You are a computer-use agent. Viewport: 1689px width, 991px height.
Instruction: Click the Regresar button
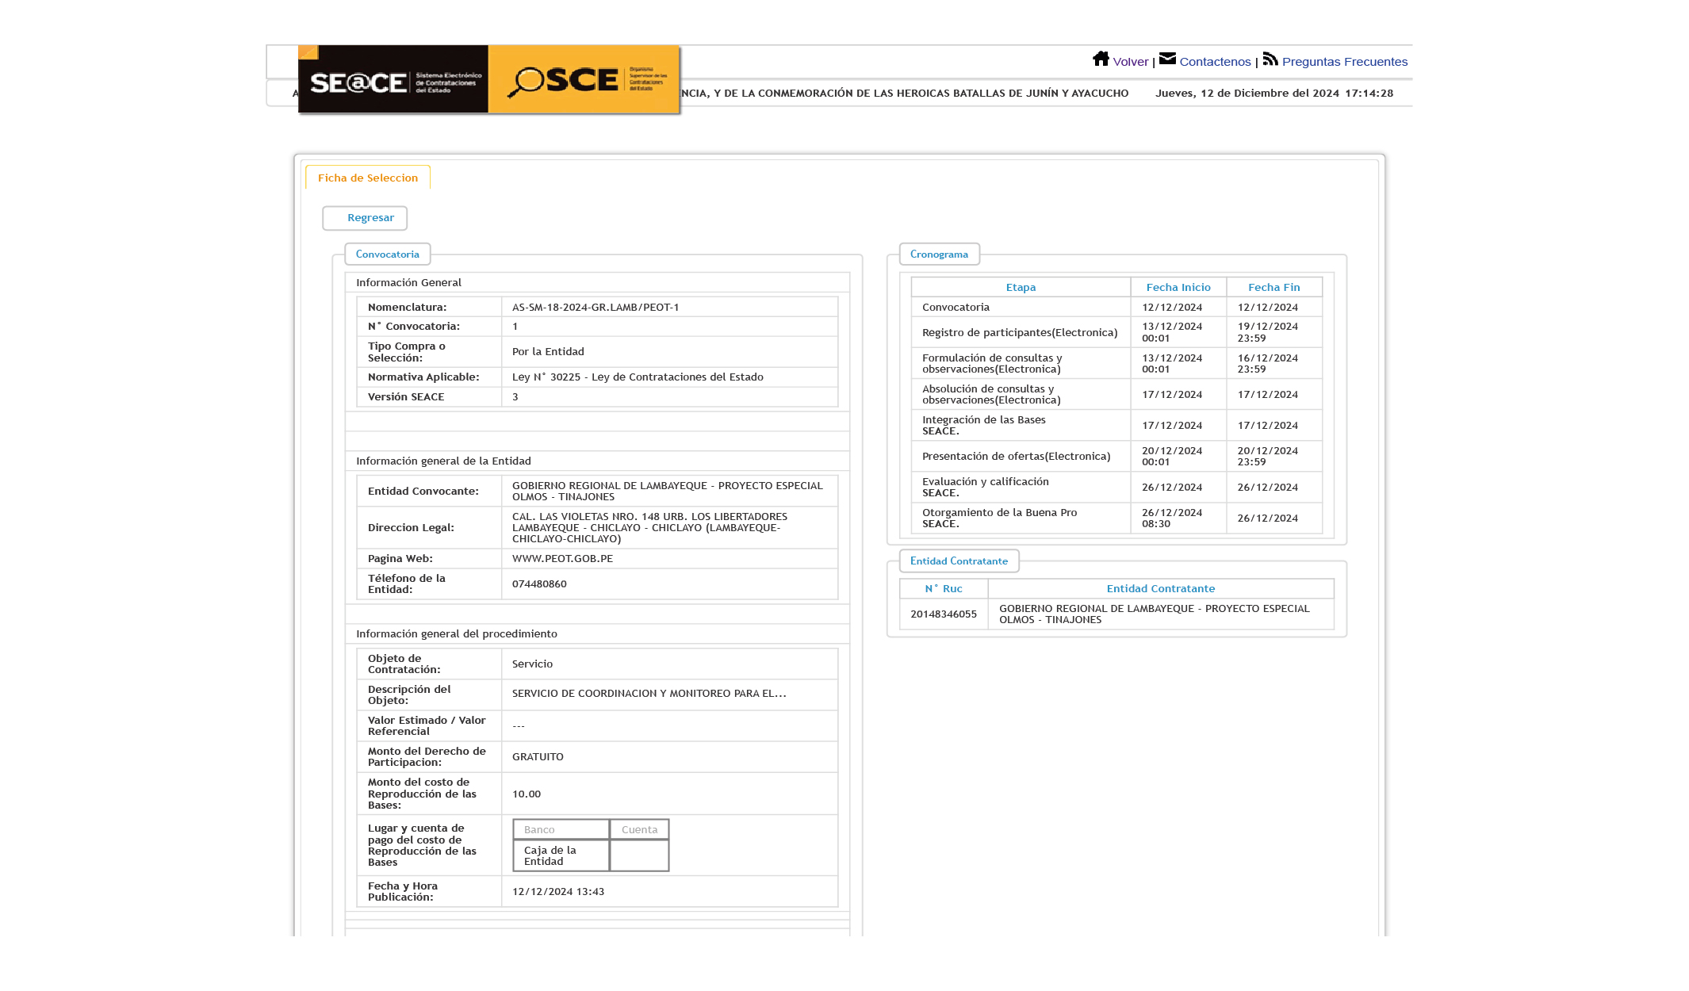click(365, 218)
